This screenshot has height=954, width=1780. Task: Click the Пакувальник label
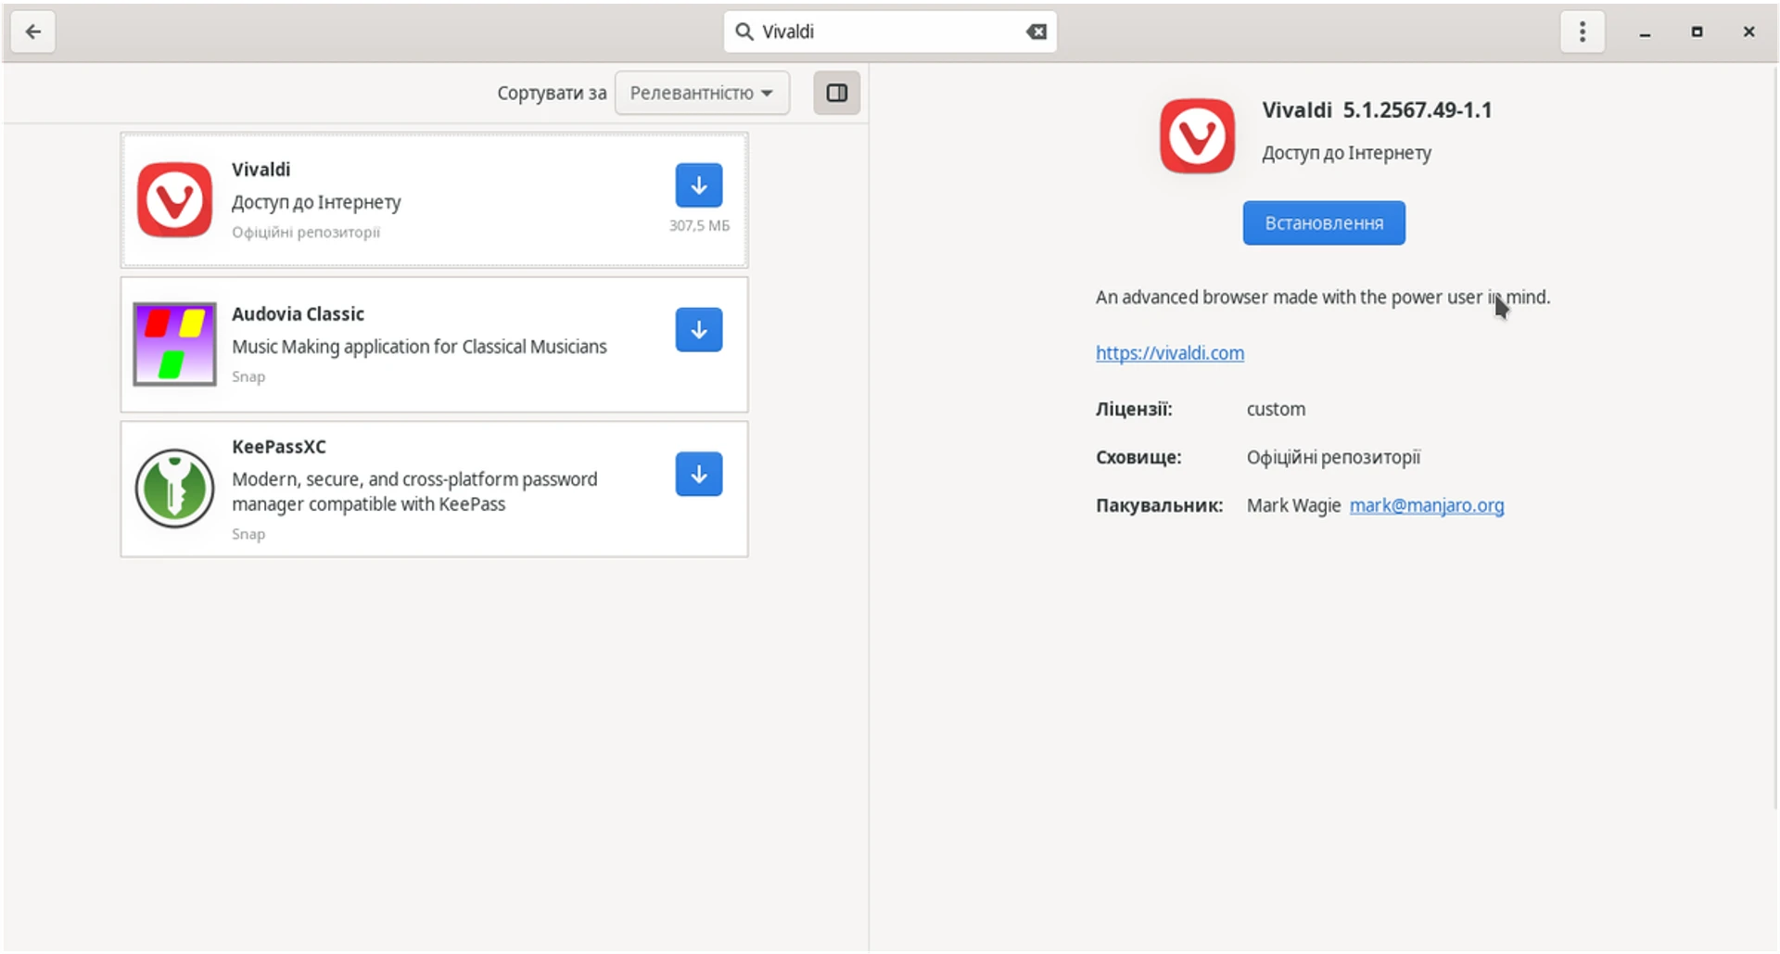click(1160, 505)
